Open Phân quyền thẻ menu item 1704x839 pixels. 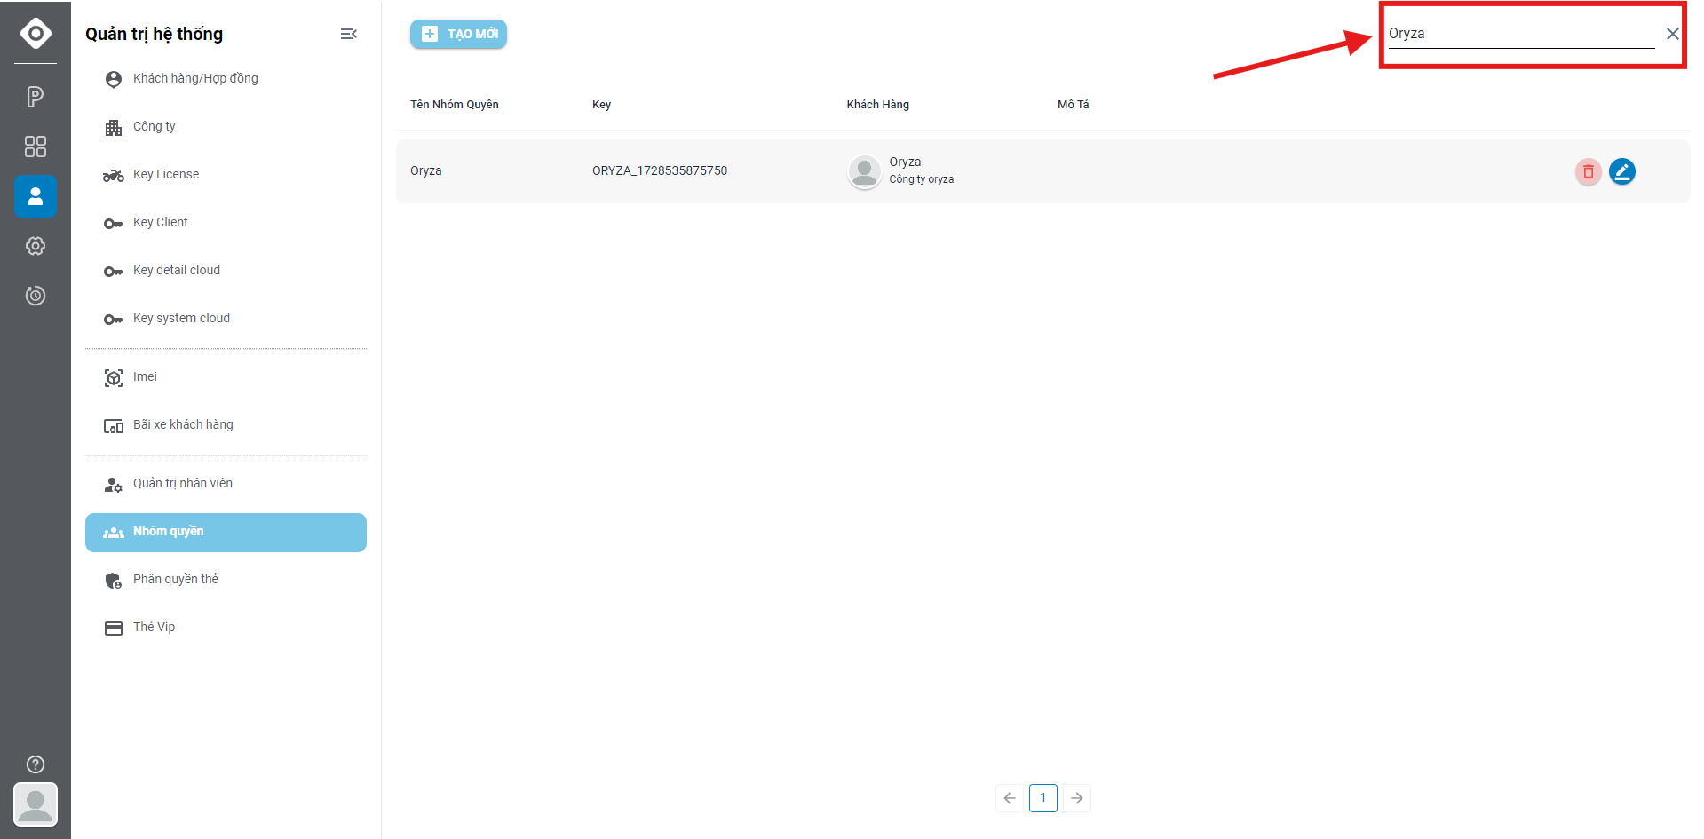(x=226, y=580)
